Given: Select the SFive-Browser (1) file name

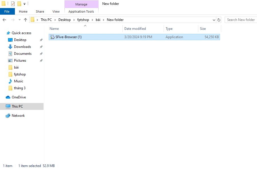Looking at the screenshot, I should 68,37.
